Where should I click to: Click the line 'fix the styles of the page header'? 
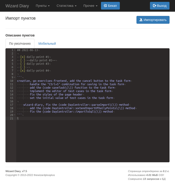(x=56, y=95)
